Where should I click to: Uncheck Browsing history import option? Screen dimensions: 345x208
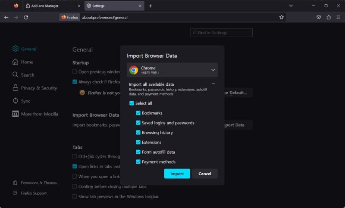tap(138, 133)
